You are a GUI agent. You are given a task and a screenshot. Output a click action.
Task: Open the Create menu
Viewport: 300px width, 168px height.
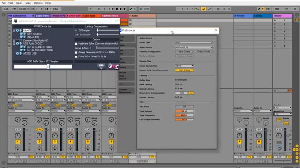19,3
